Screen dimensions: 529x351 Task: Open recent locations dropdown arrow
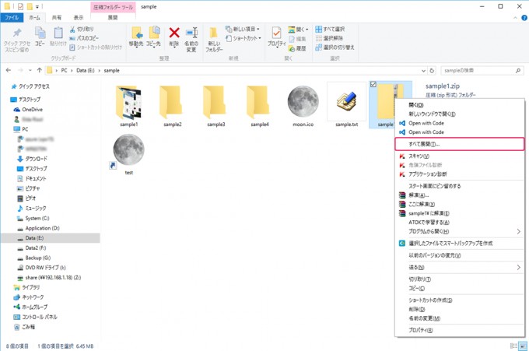(x=30, y=70)
